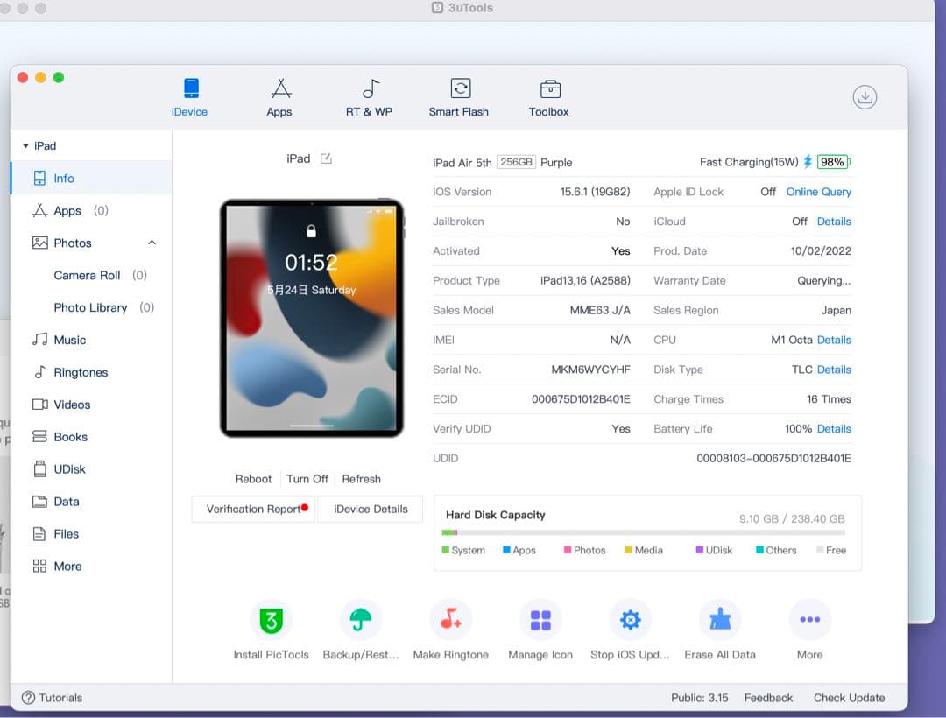This screenshot has width=946, height=718.
Task: Open the downloads circle icon
Action: point(865,97)
